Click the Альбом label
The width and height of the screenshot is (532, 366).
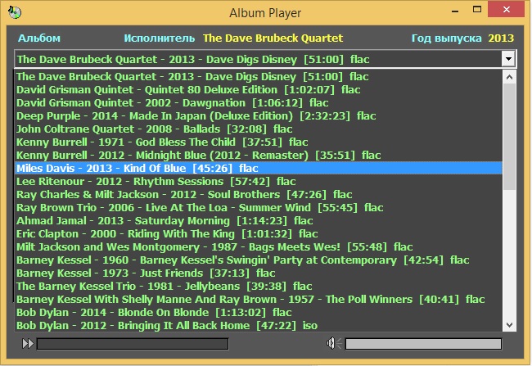pyautogui.click(x=39, y=38)
